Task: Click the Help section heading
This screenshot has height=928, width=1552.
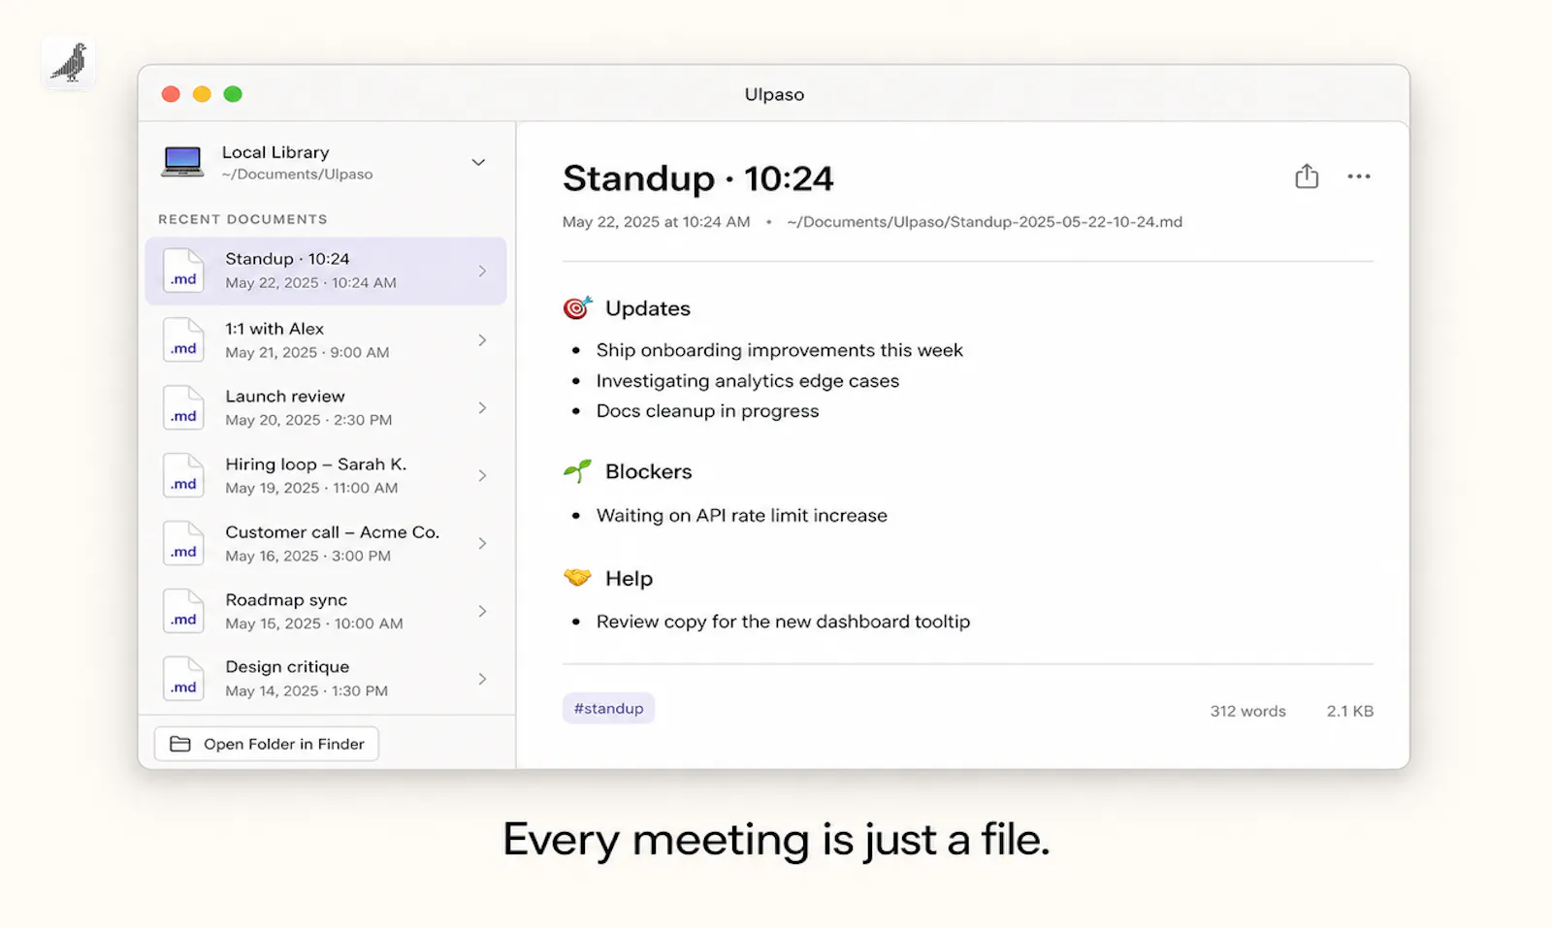Action: [x=629, y=578]
